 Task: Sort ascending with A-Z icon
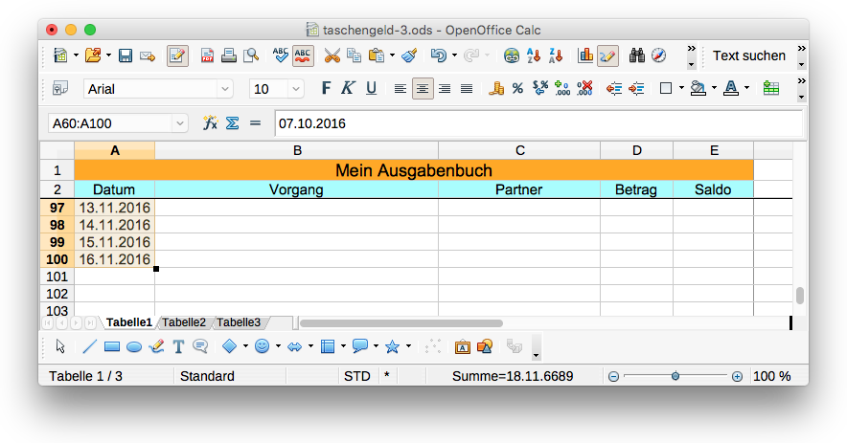[534, 55]
